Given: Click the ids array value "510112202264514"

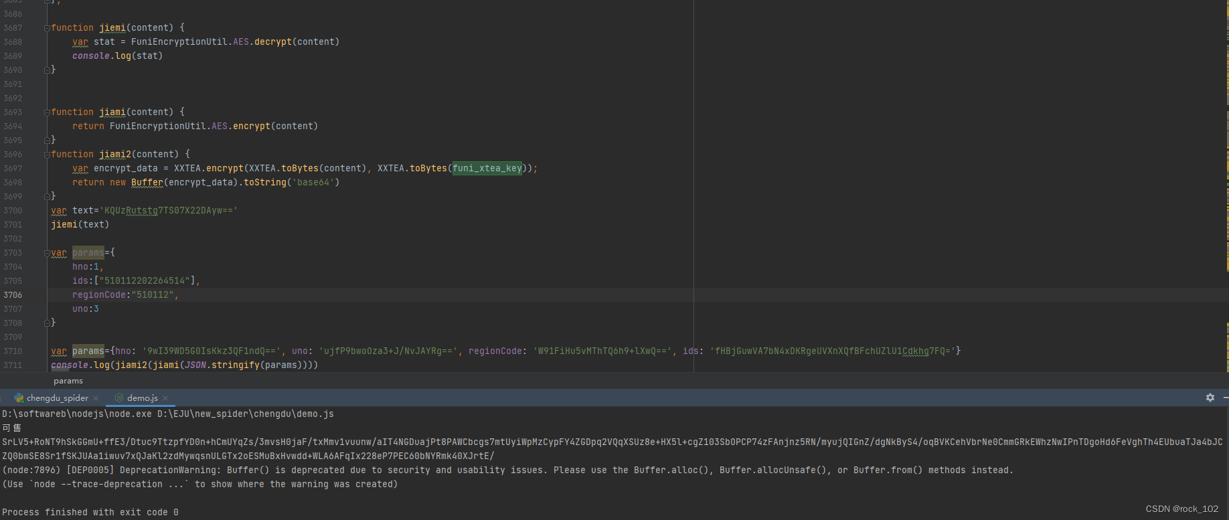Looking at the screenshot, I should point(145,281).
